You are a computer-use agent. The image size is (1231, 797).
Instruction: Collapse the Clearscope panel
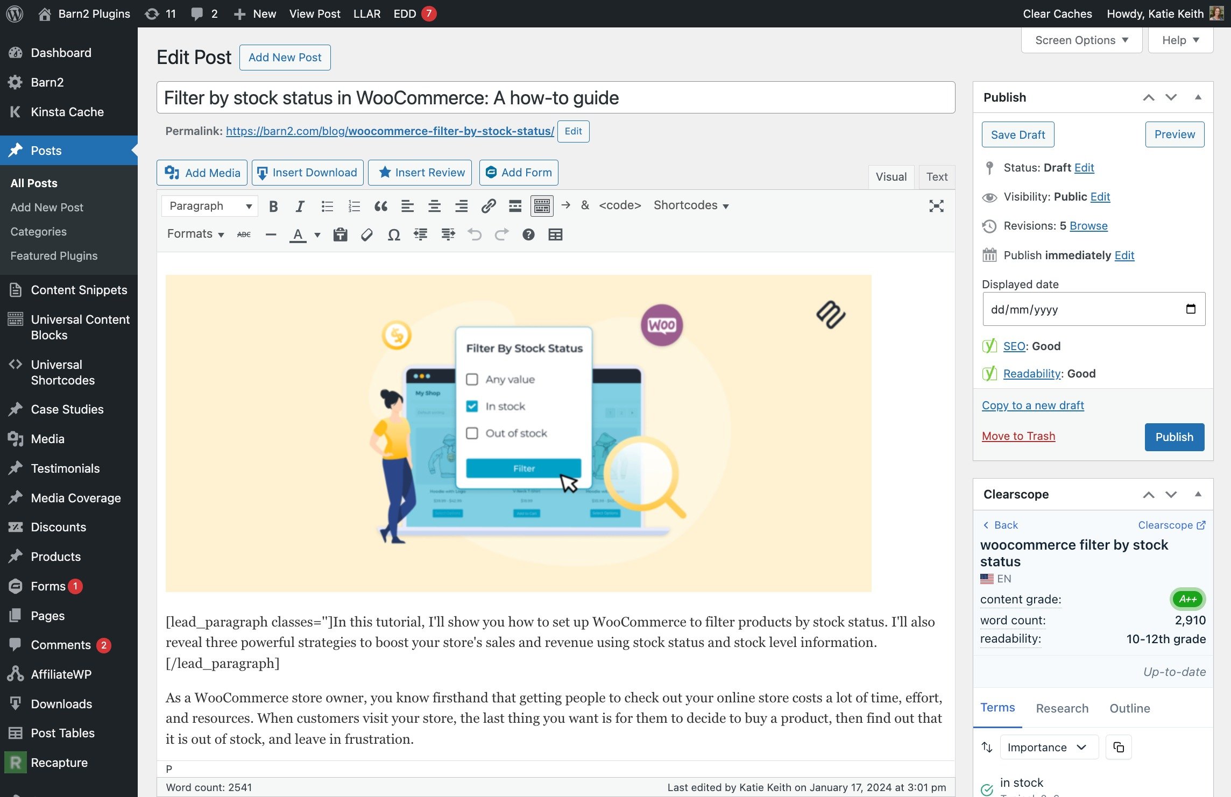click(x=1198, y=494)
